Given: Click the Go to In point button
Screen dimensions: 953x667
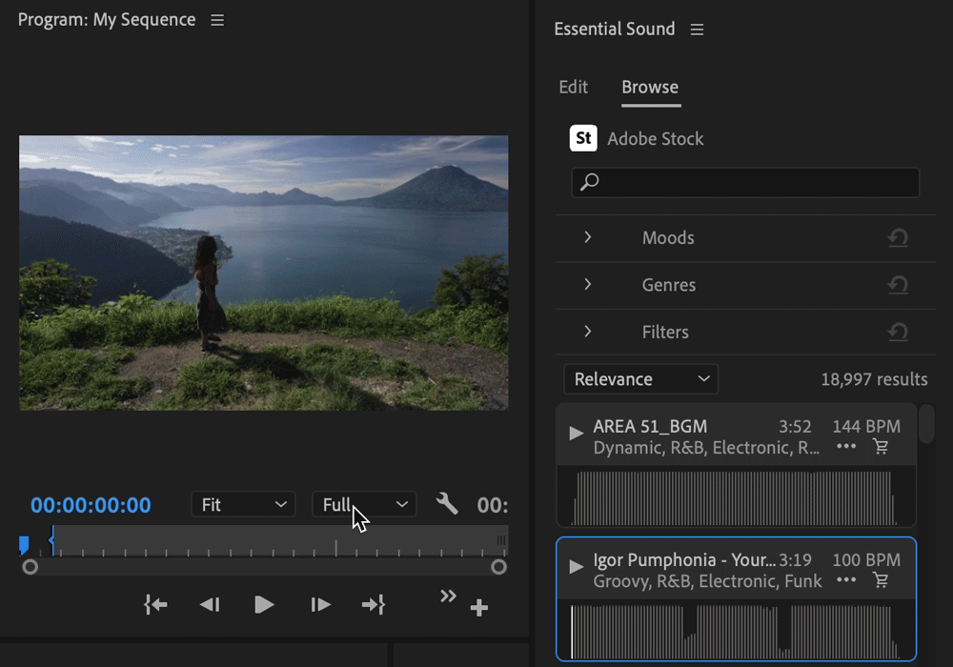Looking at the screenshot, I should click(x=155, y=604).
